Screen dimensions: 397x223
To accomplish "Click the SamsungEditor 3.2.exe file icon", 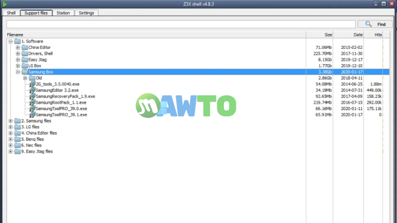I will (x=32, y=90).
